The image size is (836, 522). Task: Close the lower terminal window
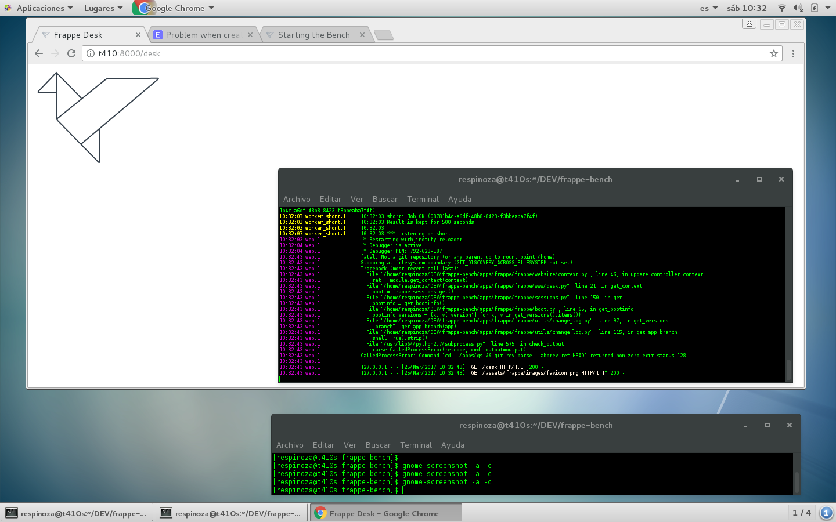point(790,425)
